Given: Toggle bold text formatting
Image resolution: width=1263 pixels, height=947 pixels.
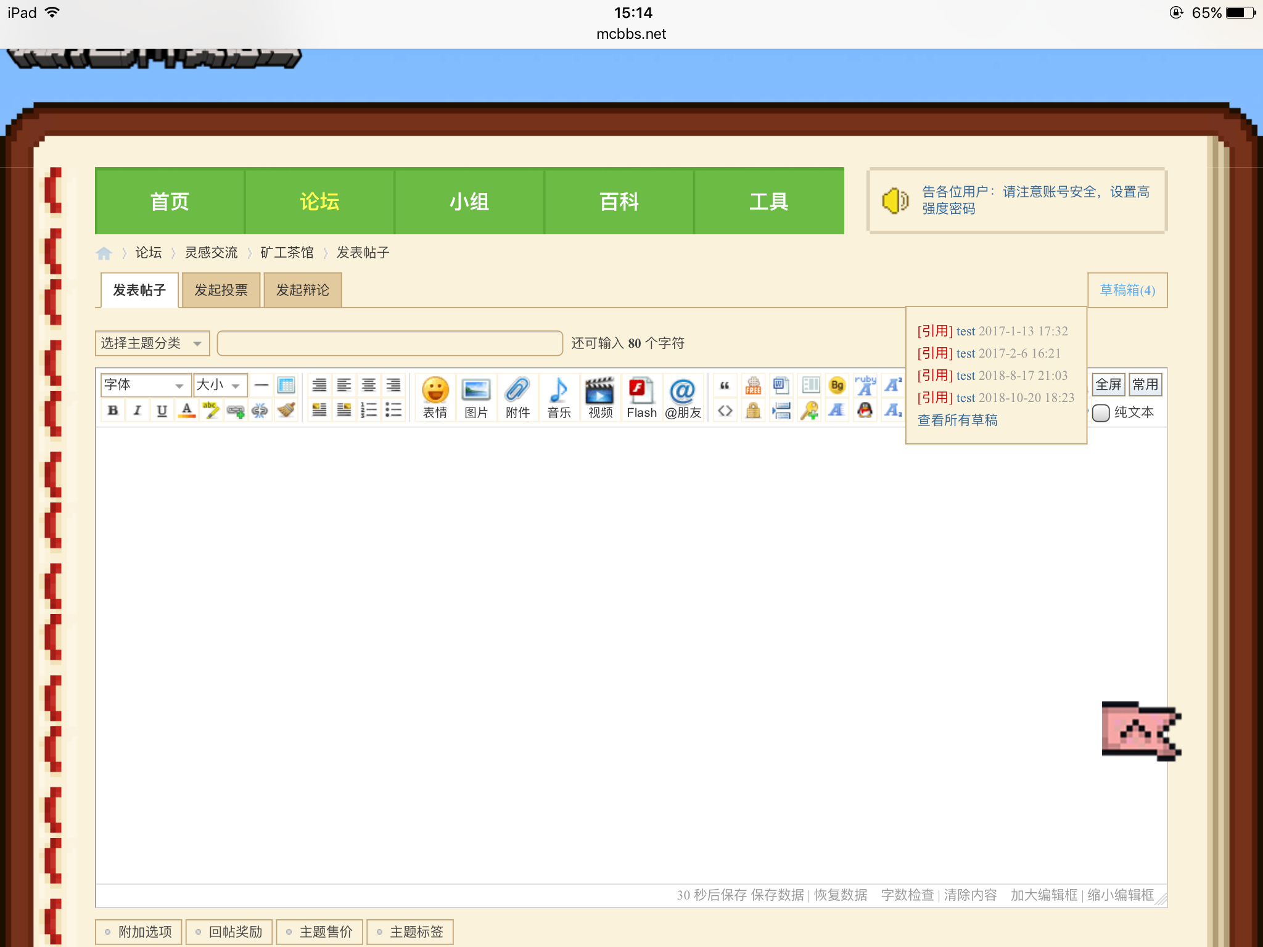Looking at the screenshot, I should tap(113, 411).
